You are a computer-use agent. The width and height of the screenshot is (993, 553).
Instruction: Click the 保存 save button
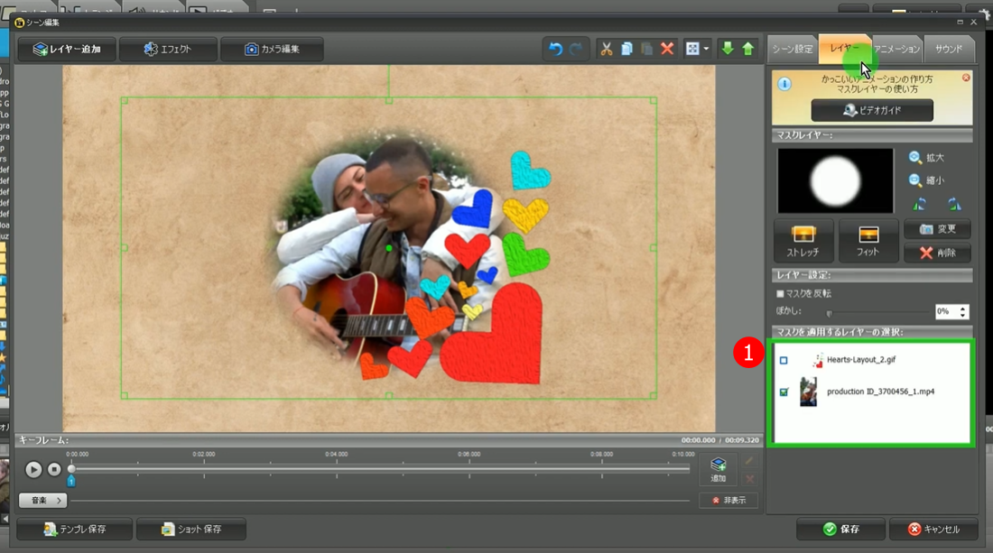[840, 530]
